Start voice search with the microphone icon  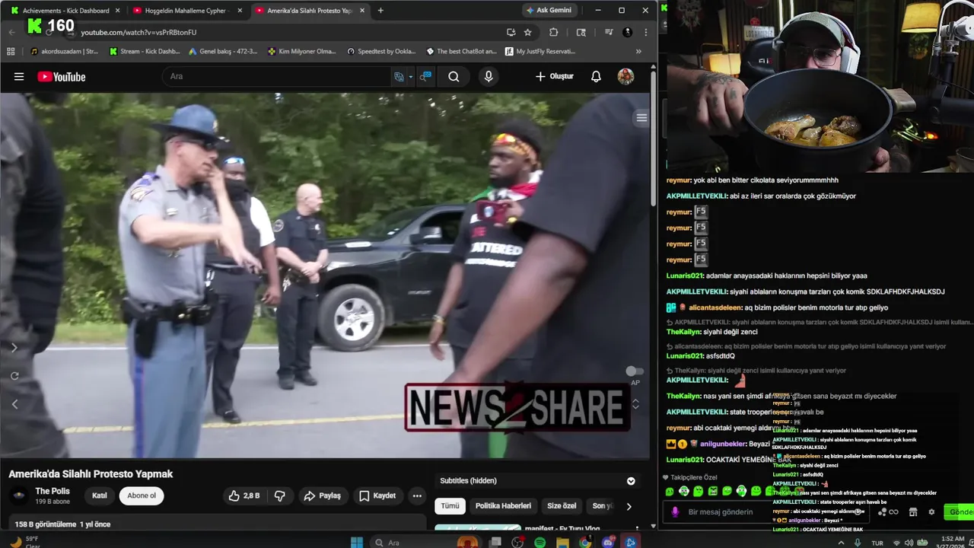(x=489, y=76)
